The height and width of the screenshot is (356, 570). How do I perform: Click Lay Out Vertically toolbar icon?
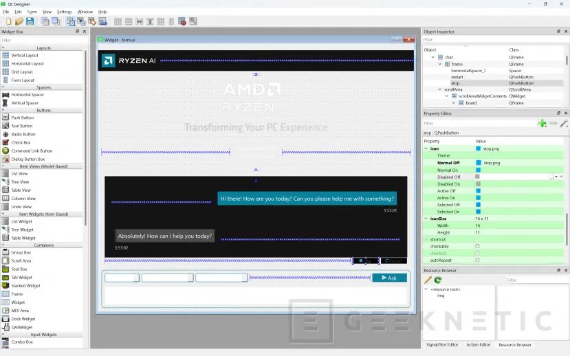[129, 21]
